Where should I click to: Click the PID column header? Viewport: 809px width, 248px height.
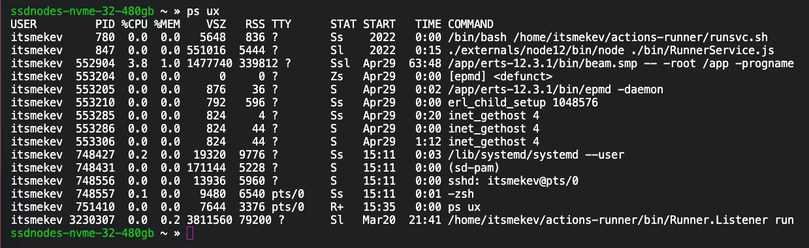tap(104, 24)
